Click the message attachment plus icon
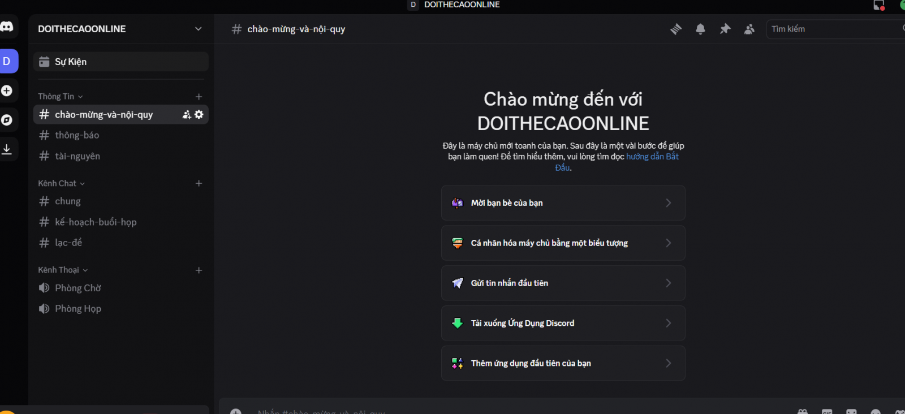The image size is (905, 414). [236, 411]
